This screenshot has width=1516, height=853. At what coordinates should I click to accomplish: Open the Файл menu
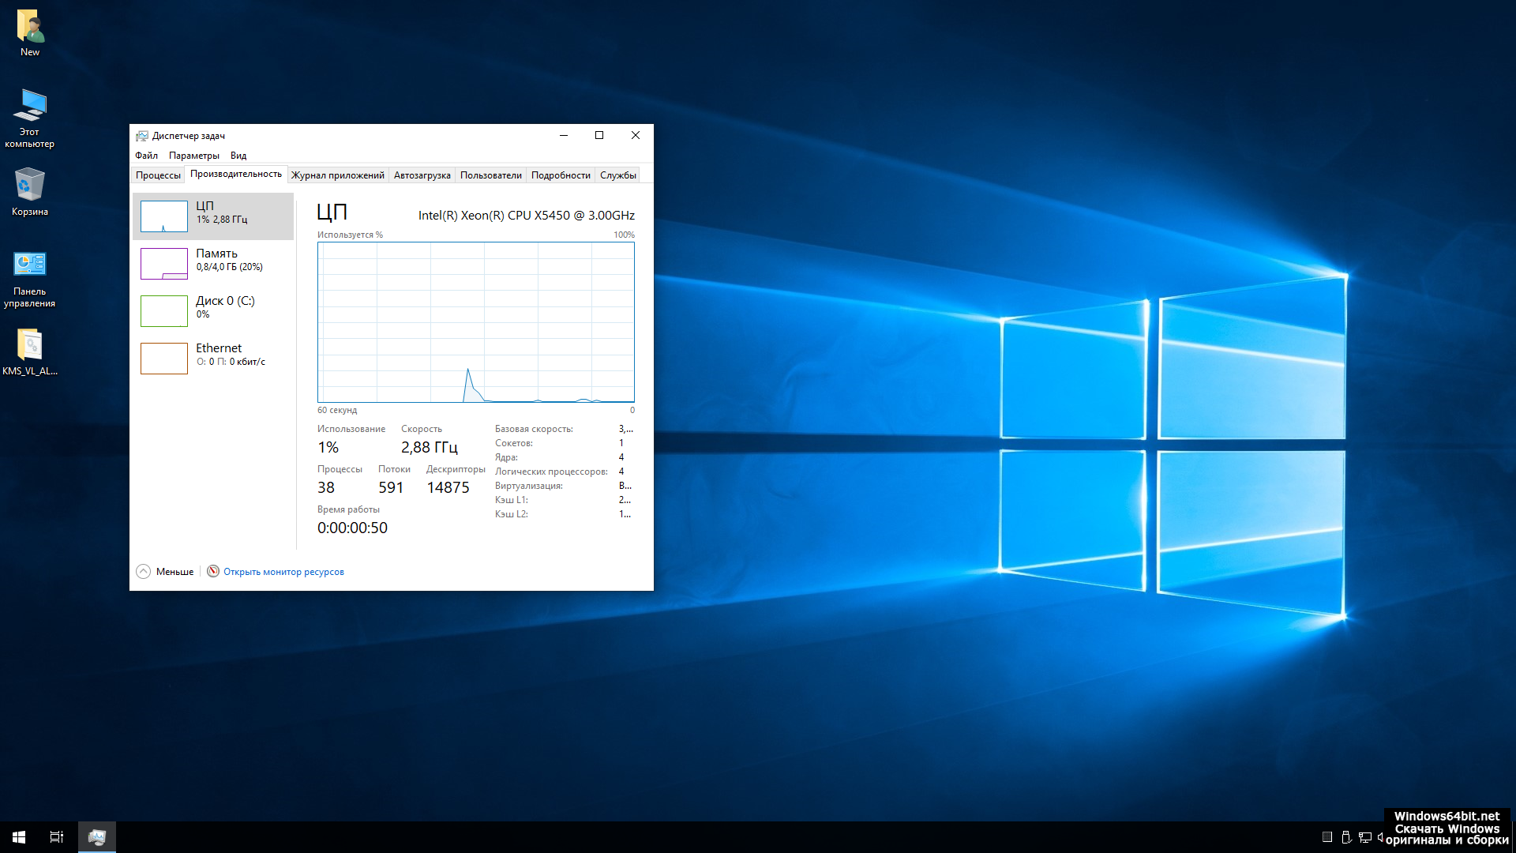pyautogui.click(x=146, y=156)
